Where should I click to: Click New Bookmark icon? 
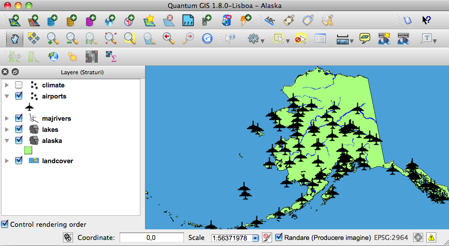coord(384,38)
